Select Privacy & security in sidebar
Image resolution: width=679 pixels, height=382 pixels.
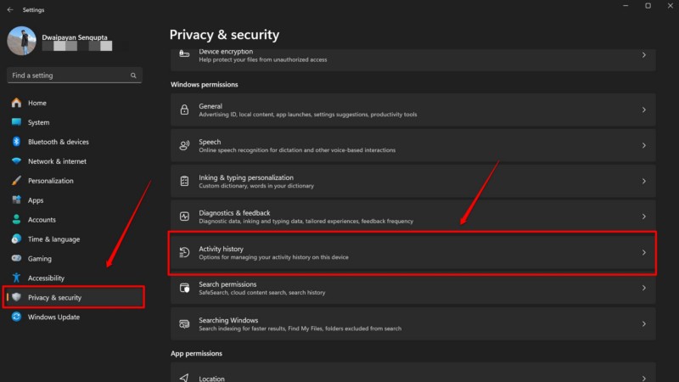pos(54,297)
